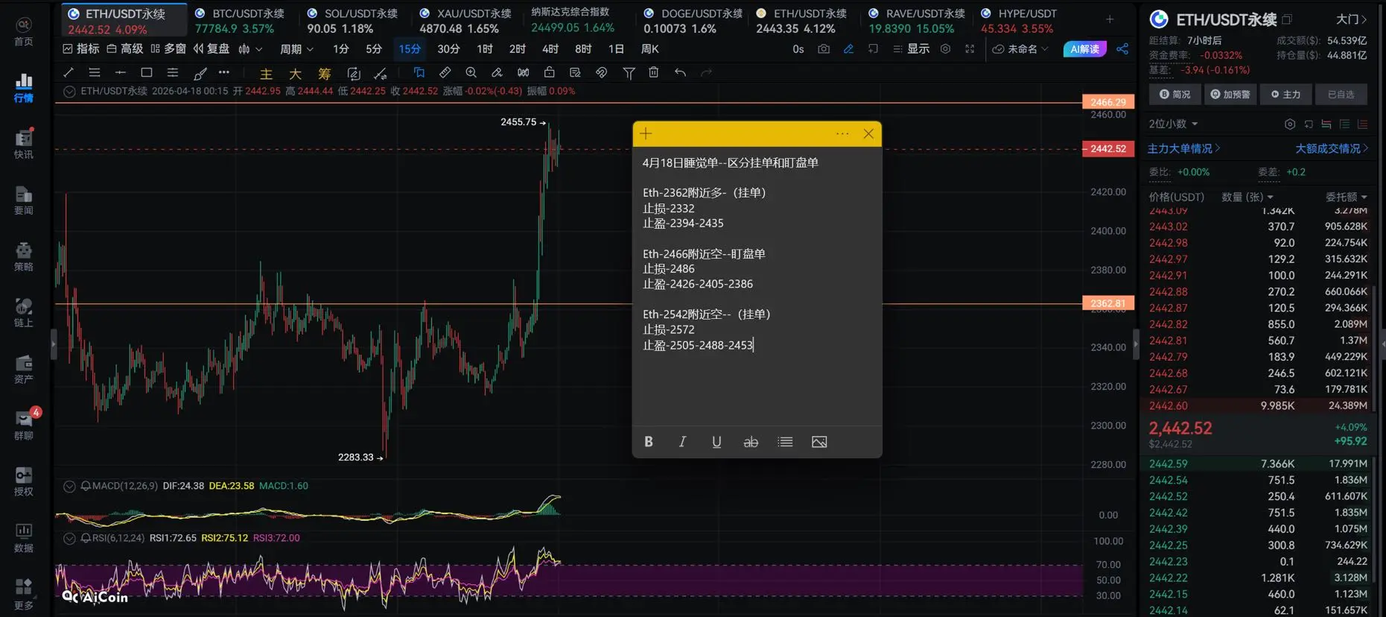Toggle the RSI indicator collapse circle
This screenshot has width=1386, height=617.
click(69, 538)
